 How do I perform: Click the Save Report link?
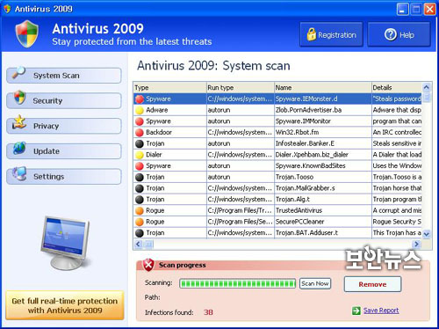pyautogui.click(x=381, y=311)
